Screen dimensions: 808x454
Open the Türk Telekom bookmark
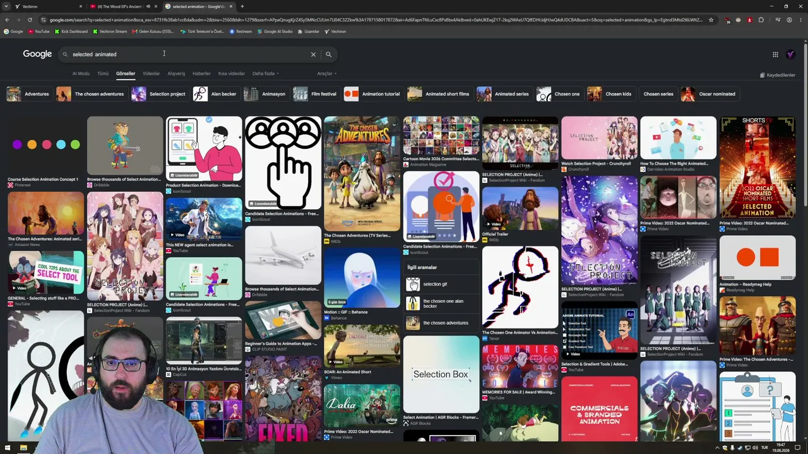[202, 31]
